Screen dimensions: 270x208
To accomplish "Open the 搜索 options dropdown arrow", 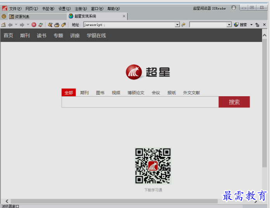I will point(251,25).
